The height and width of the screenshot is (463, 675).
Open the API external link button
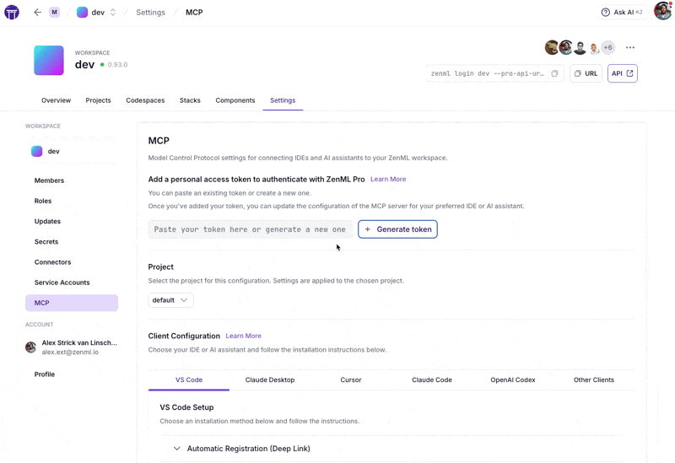coord(622,73)
